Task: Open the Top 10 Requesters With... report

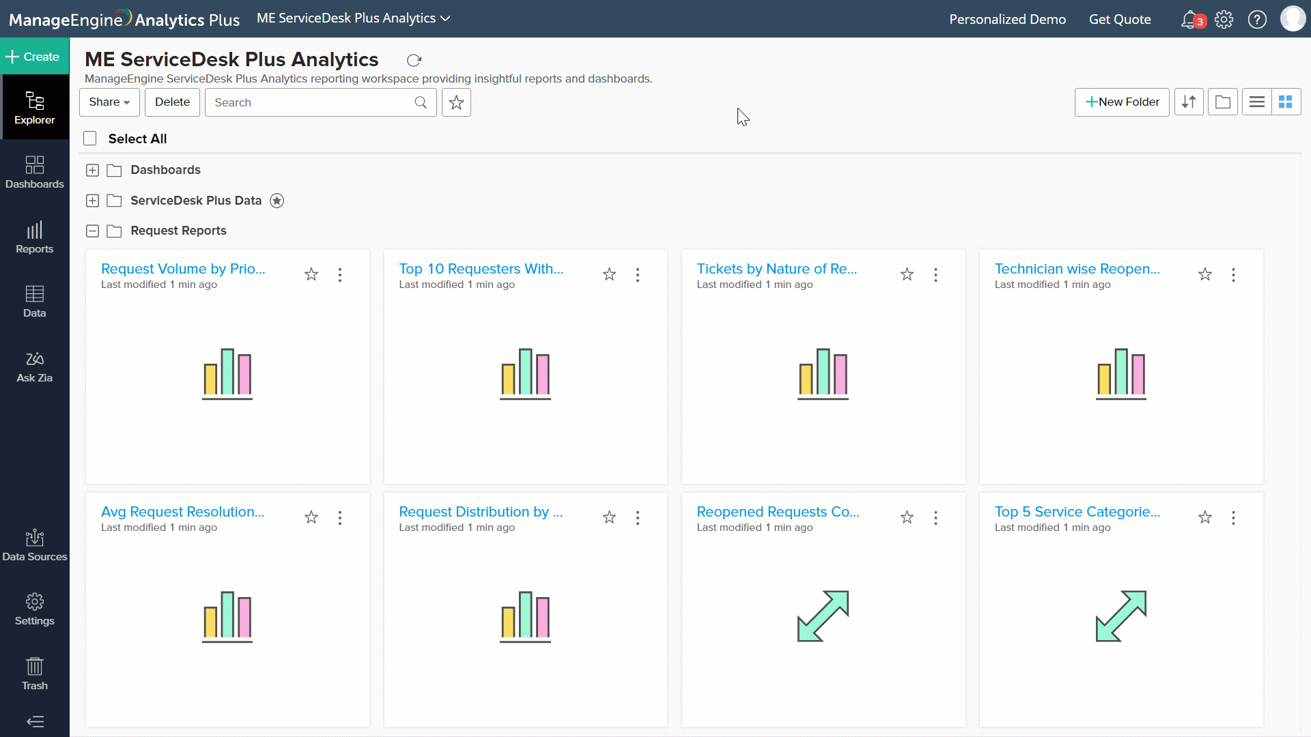Action: click(481, 269)
